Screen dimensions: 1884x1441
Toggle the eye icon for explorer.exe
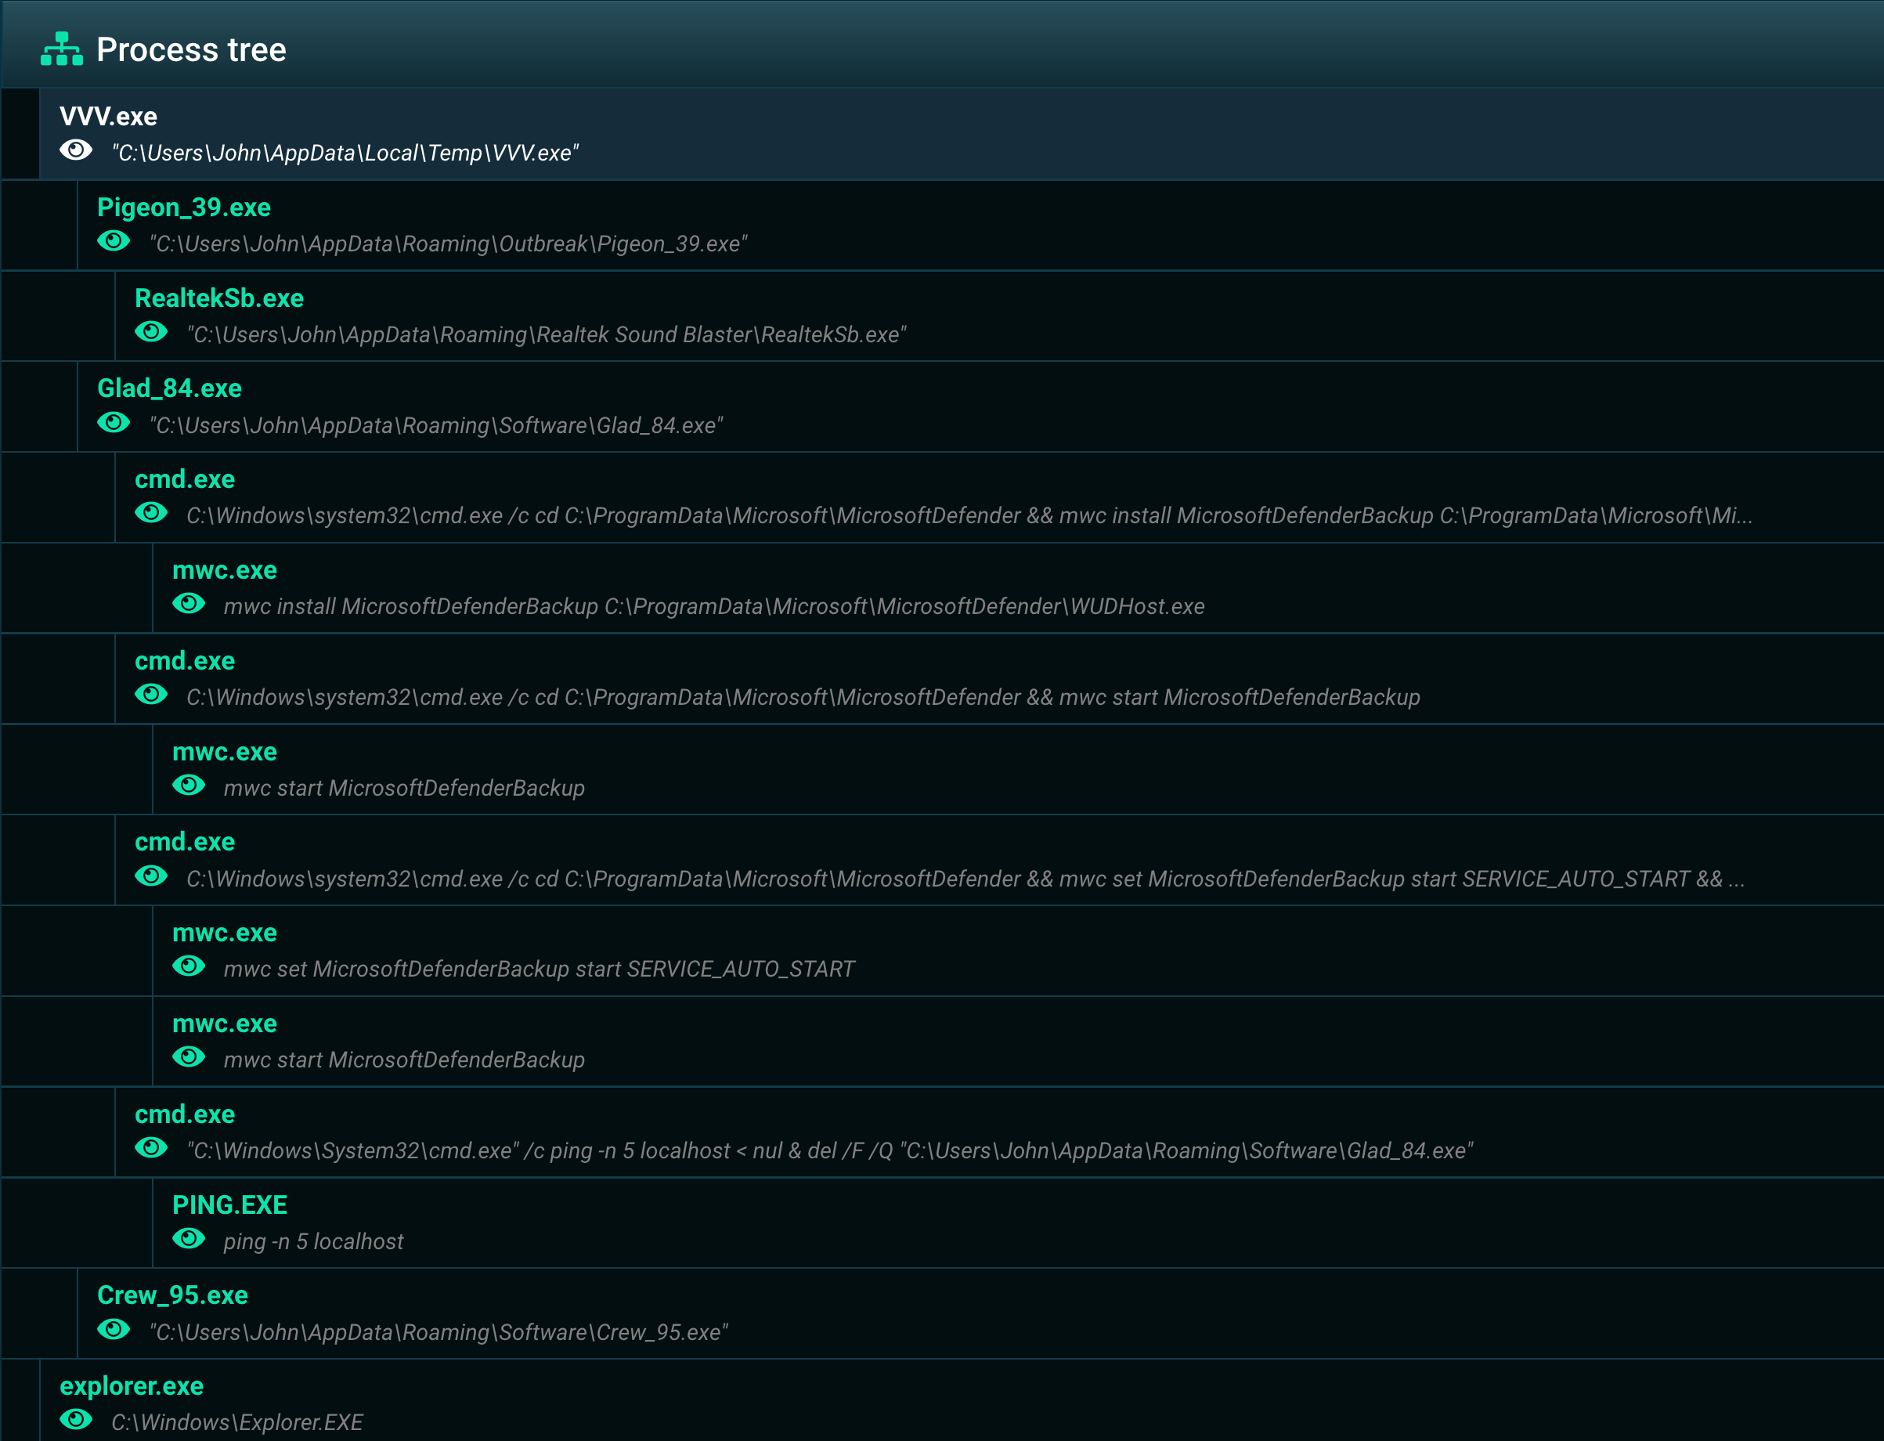click(x=76, y=1421)
